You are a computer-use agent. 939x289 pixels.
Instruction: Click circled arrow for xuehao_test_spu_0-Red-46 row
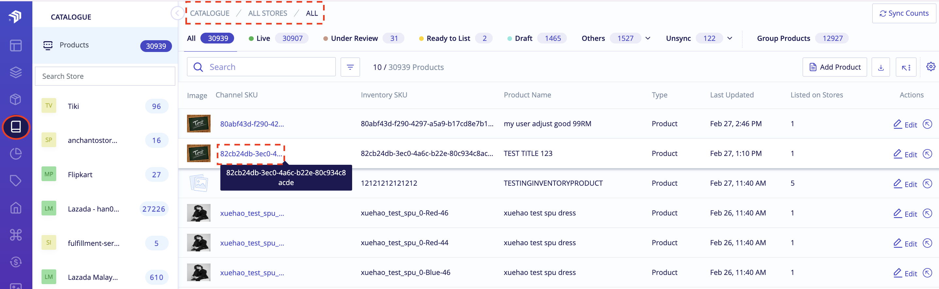click(927, 213)
